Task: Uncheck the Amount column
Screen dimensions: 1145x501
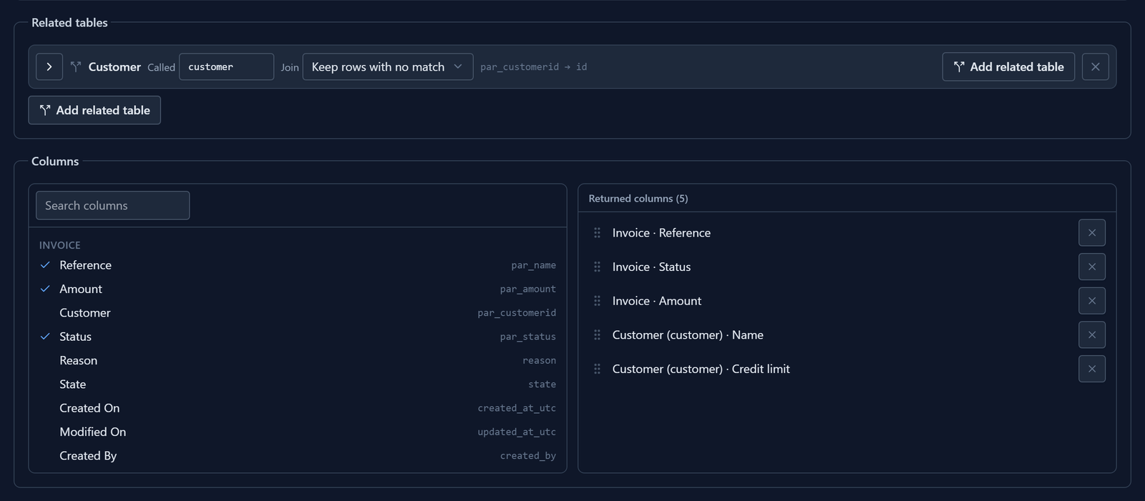Action: (x=298, y=289)
